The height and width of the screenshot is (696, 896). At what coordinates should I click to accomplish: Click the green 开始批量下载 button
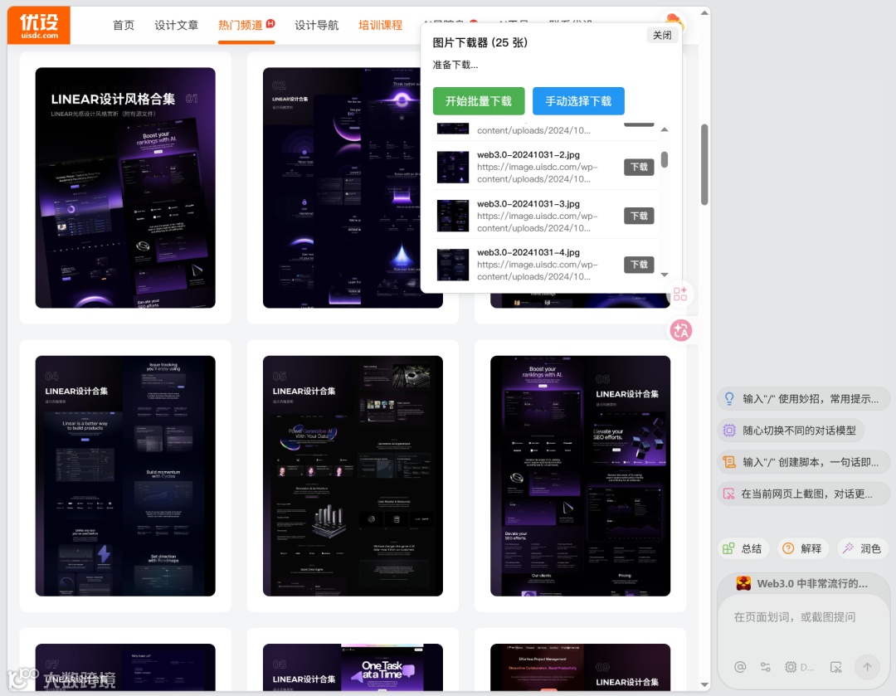(479, 101)
